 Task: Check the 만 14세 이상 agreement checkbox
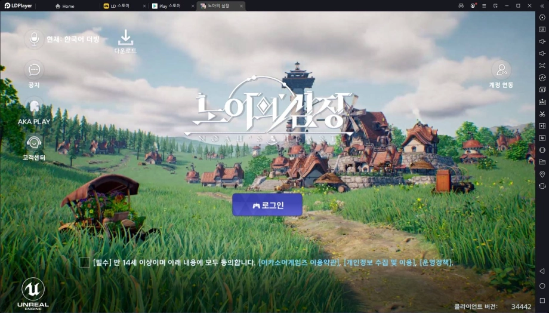85,262
